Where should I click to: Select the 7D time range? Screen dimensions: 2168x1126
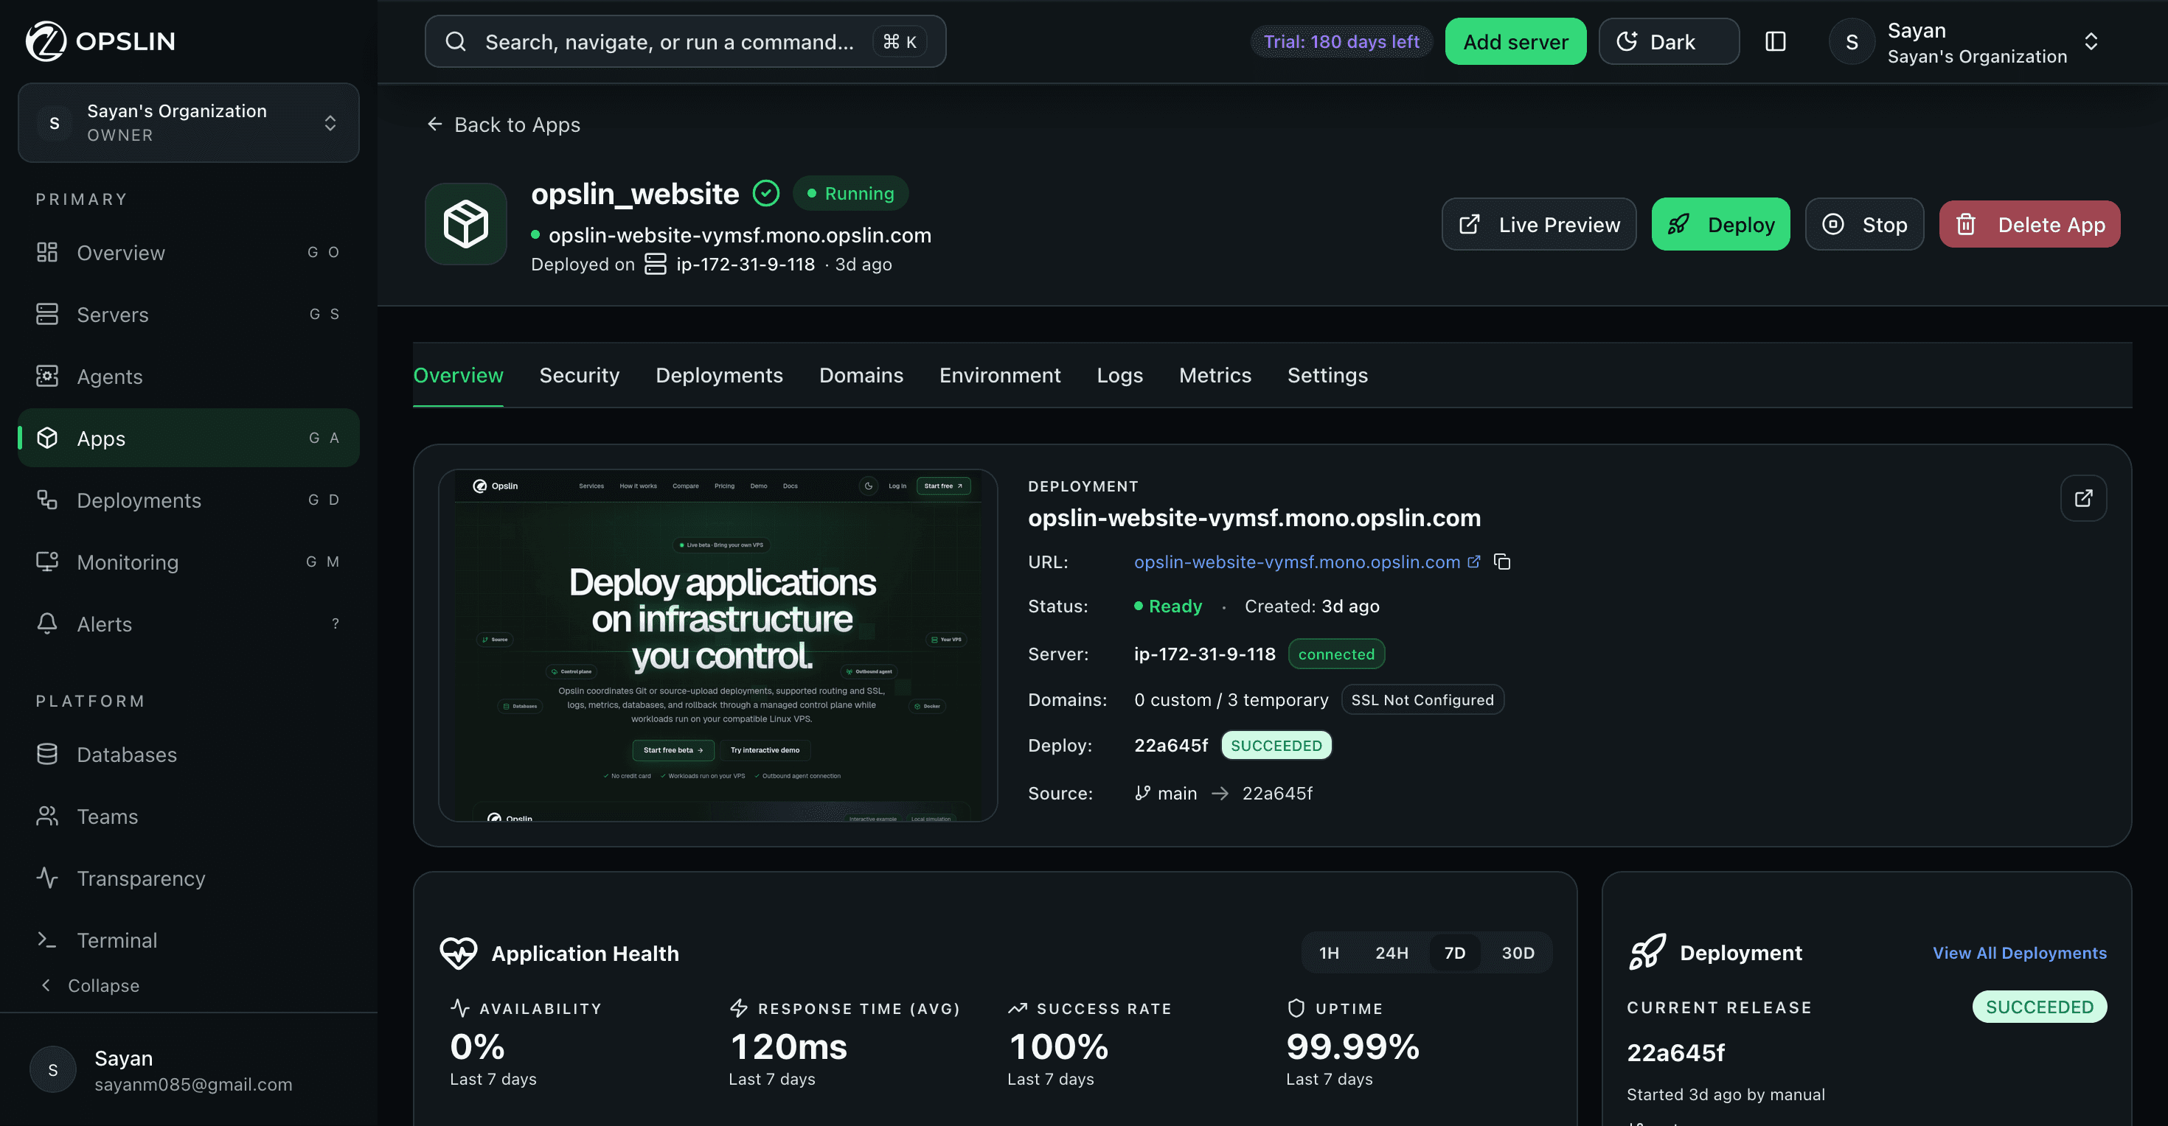pos(1454,953)
